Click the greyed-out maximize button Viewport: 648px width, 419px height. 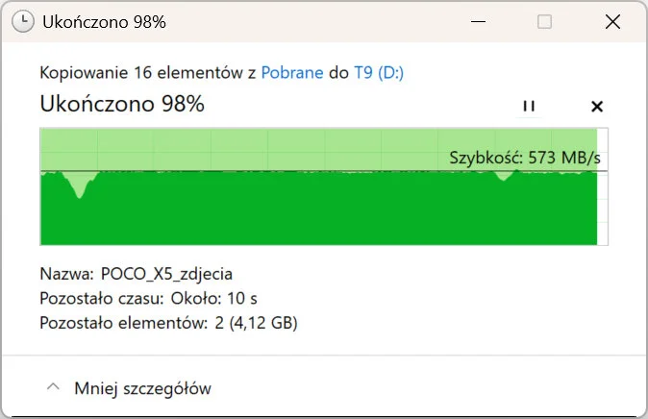click(x=544, y=22)
